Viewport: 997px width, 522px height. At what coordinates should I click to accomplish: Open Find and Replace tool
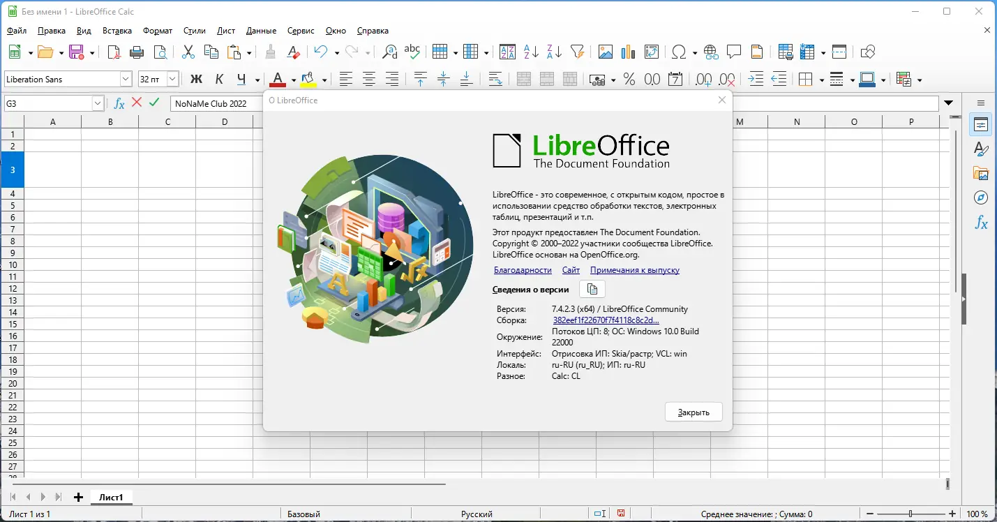click(x=390, y=52)
